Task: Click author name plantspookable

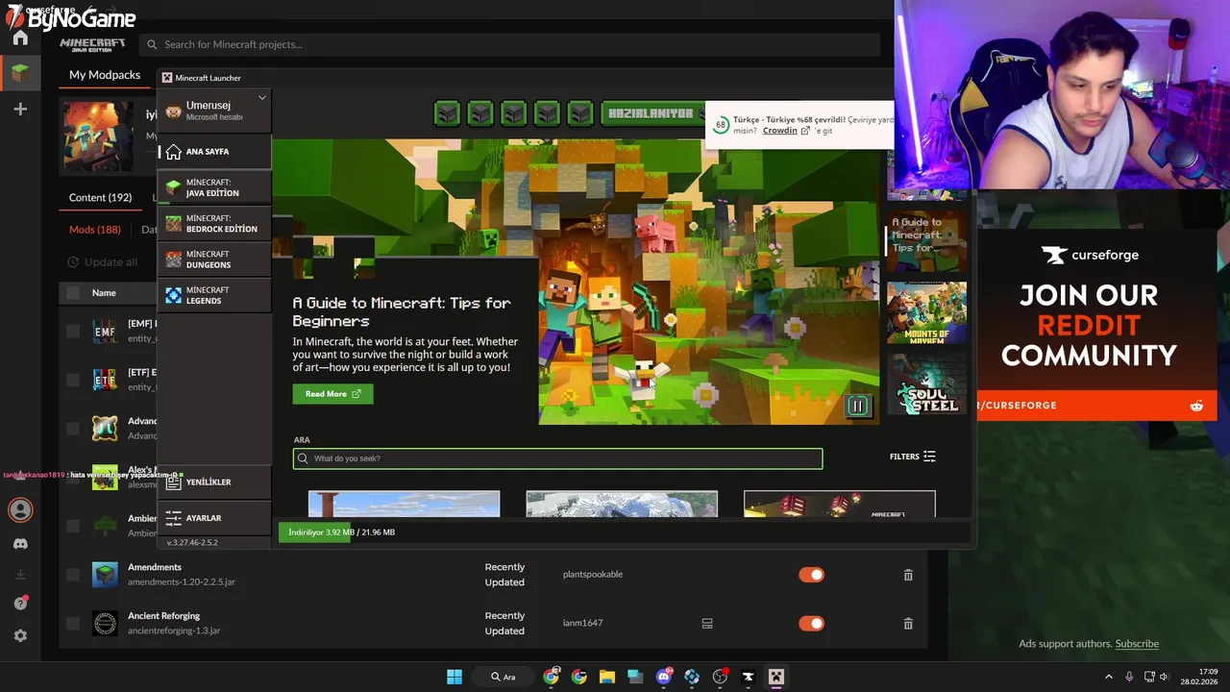Action: 593,575
